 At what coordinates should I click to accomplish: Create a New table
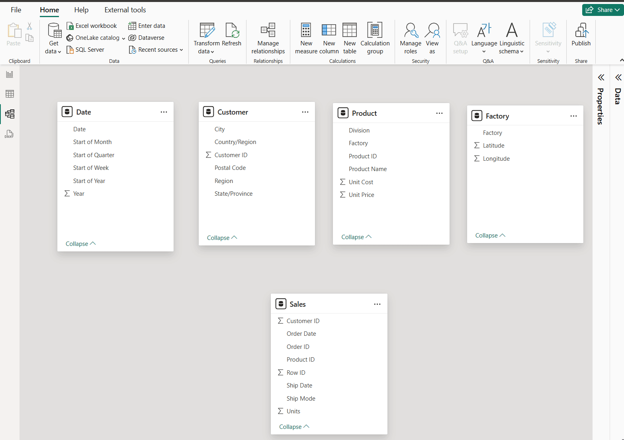tap(350, 38)
